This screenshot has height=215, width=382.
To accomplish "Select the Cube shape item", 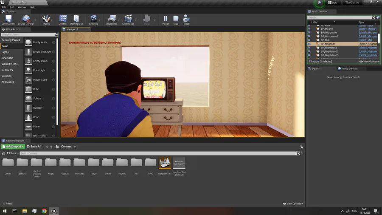I will [40, 89].
